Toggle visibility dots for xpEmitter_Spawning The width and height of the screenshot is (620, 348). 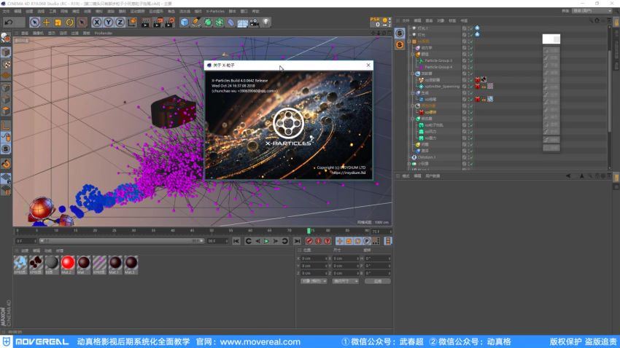(x=468, y=87)
